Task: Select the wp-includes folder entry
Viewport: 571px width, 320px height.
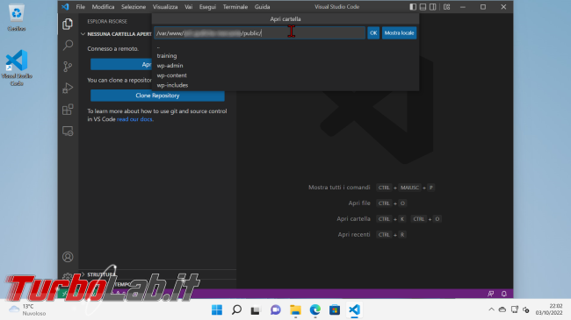Action: [285, 85]
